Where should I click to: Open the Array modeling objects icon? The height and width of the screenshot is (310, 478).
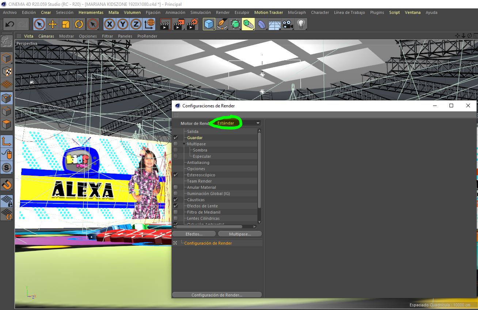pyautogui.click(x=248, y=24)
